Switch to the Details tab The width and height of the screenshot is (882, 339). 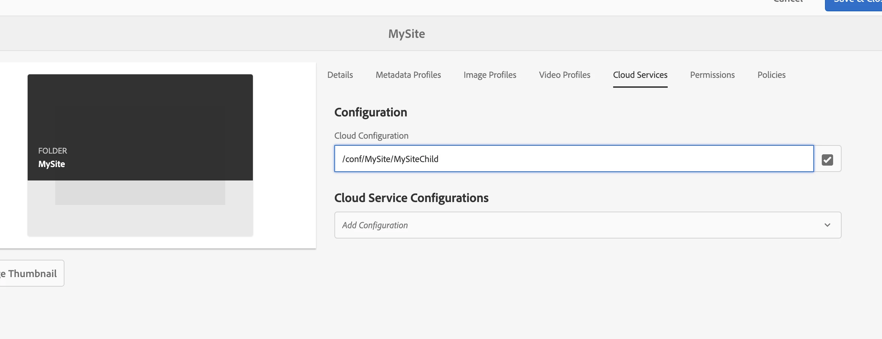[x=340, y=75]
